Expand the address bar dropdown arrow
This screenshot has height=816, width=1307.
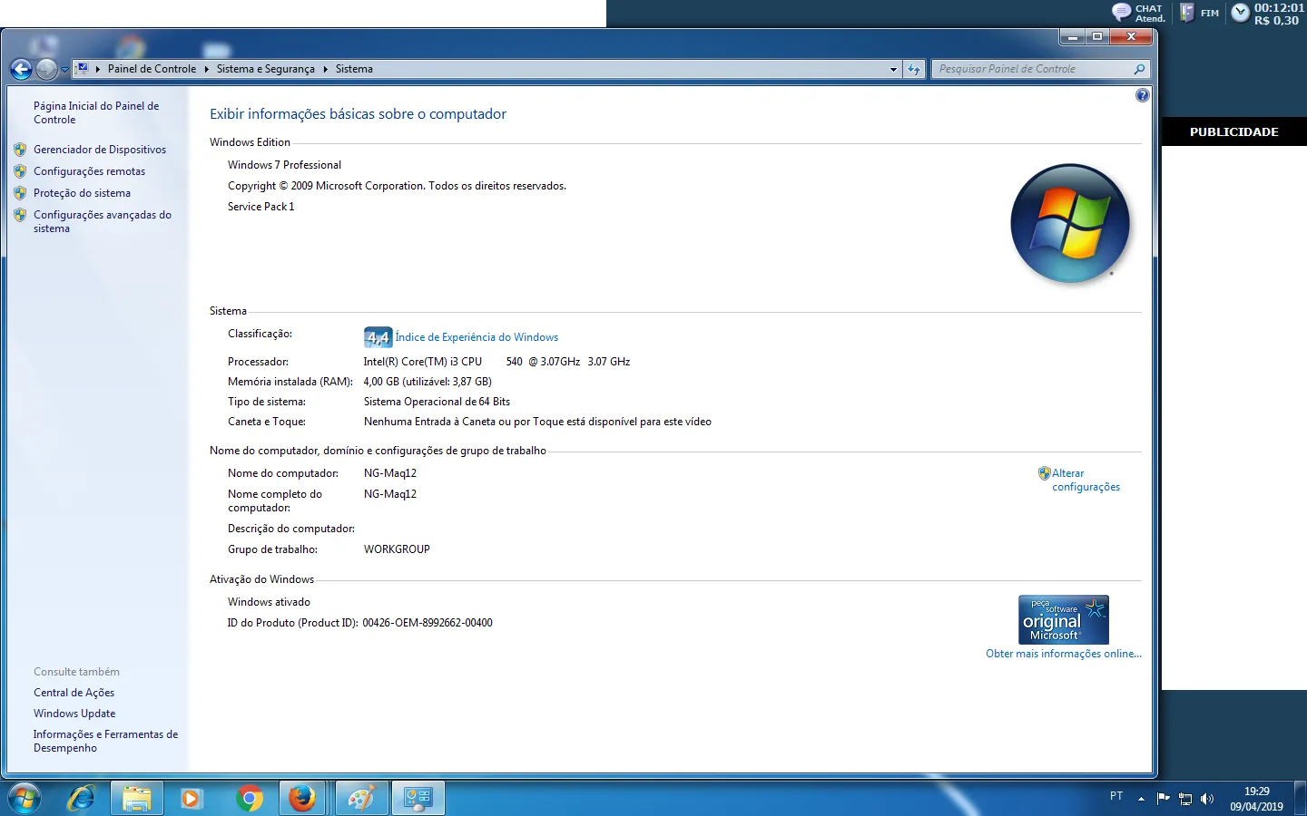pos(892,69)
